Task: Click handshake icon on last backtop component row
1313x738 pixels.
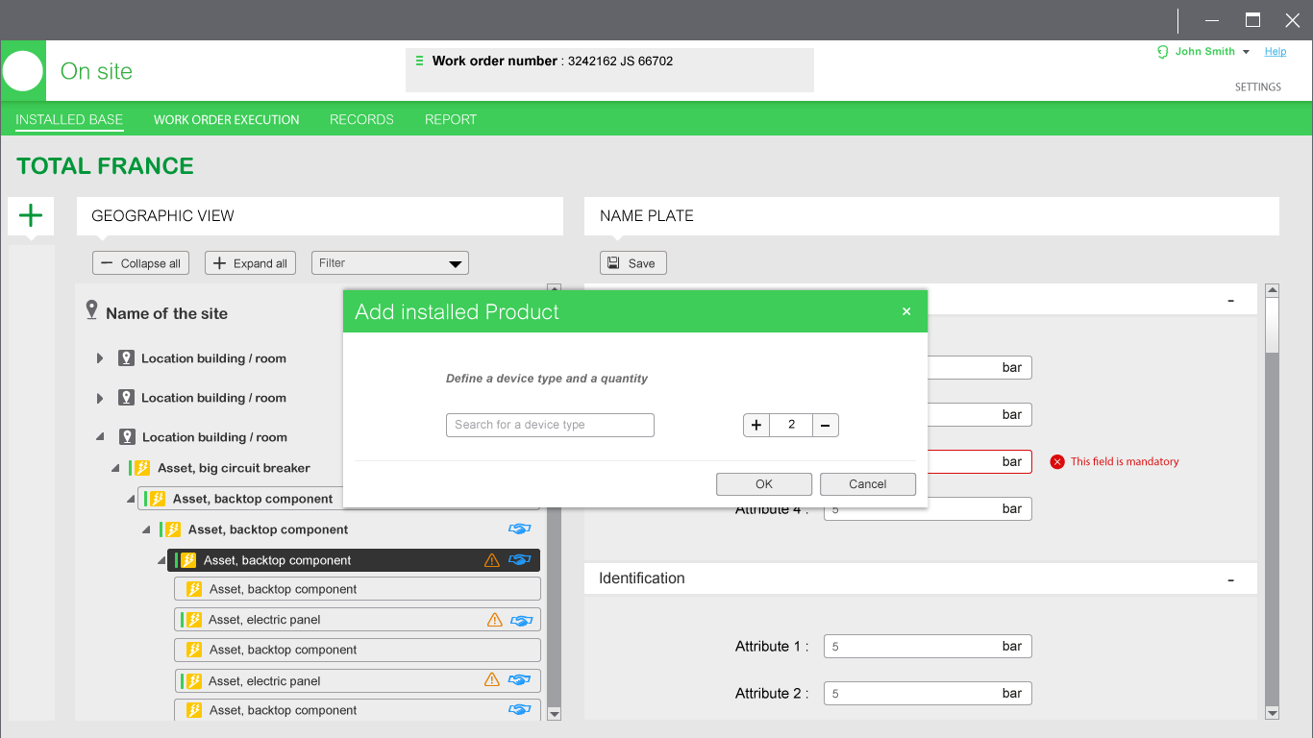Action: point(520,710)
